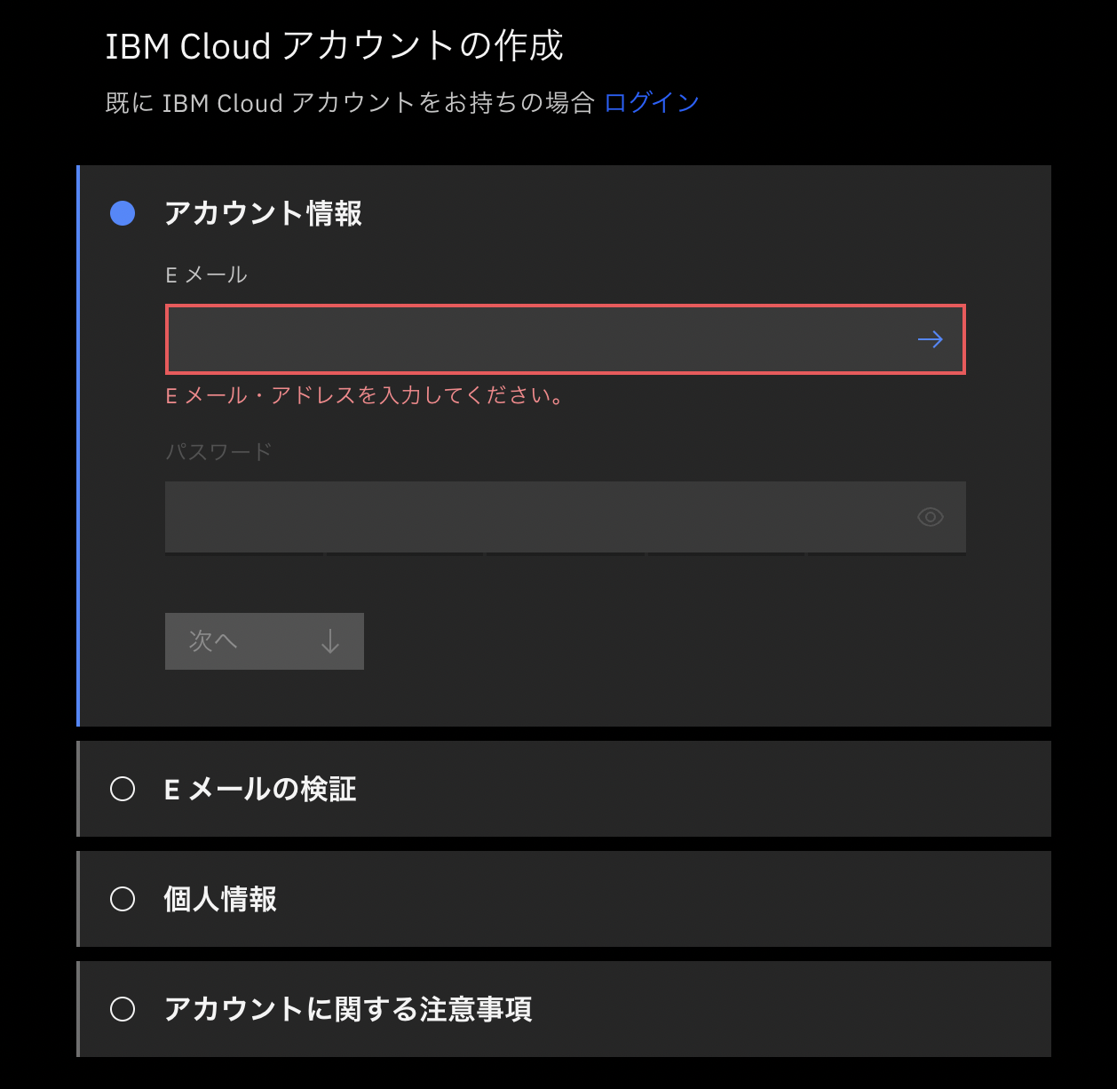
Task: Click the IBM Cloud アカウントの作成 heading
Action: tap(335, 46)
